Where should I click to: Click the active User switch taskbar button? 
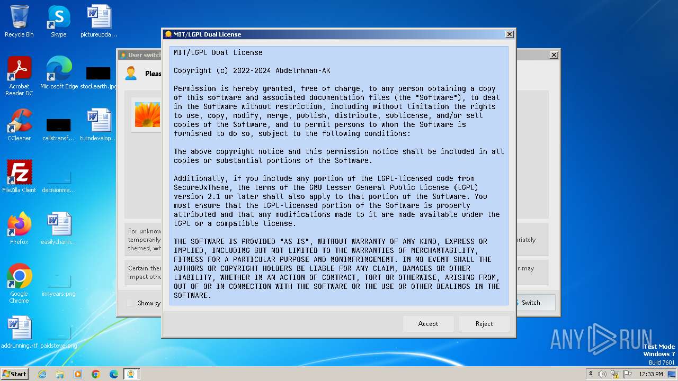(x=130, y=374)
